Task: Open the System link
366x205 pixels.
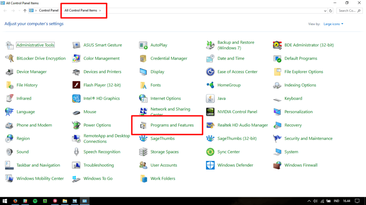Action: tap(291, 152)
